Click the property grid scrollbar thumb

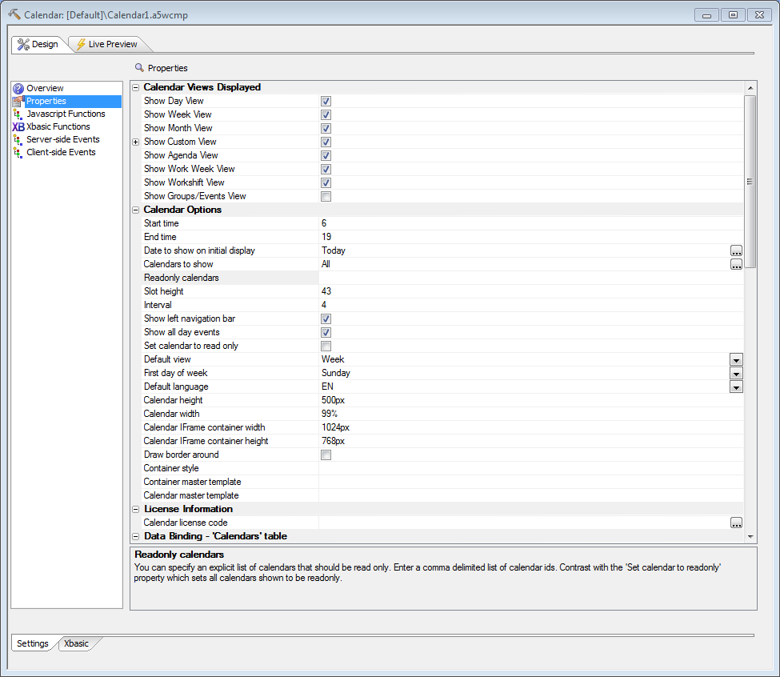[x=750, y=182]
